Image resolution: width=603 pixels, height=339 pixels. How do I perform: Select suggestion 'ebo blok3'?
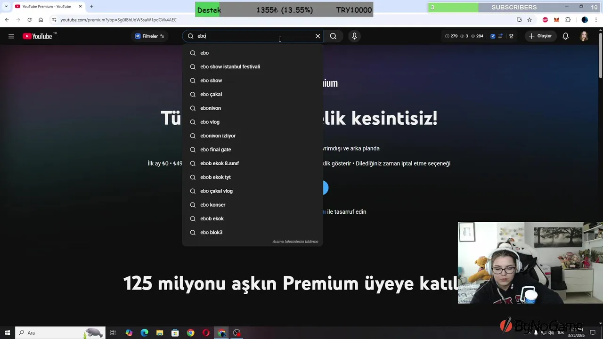[x=253, y=233]
